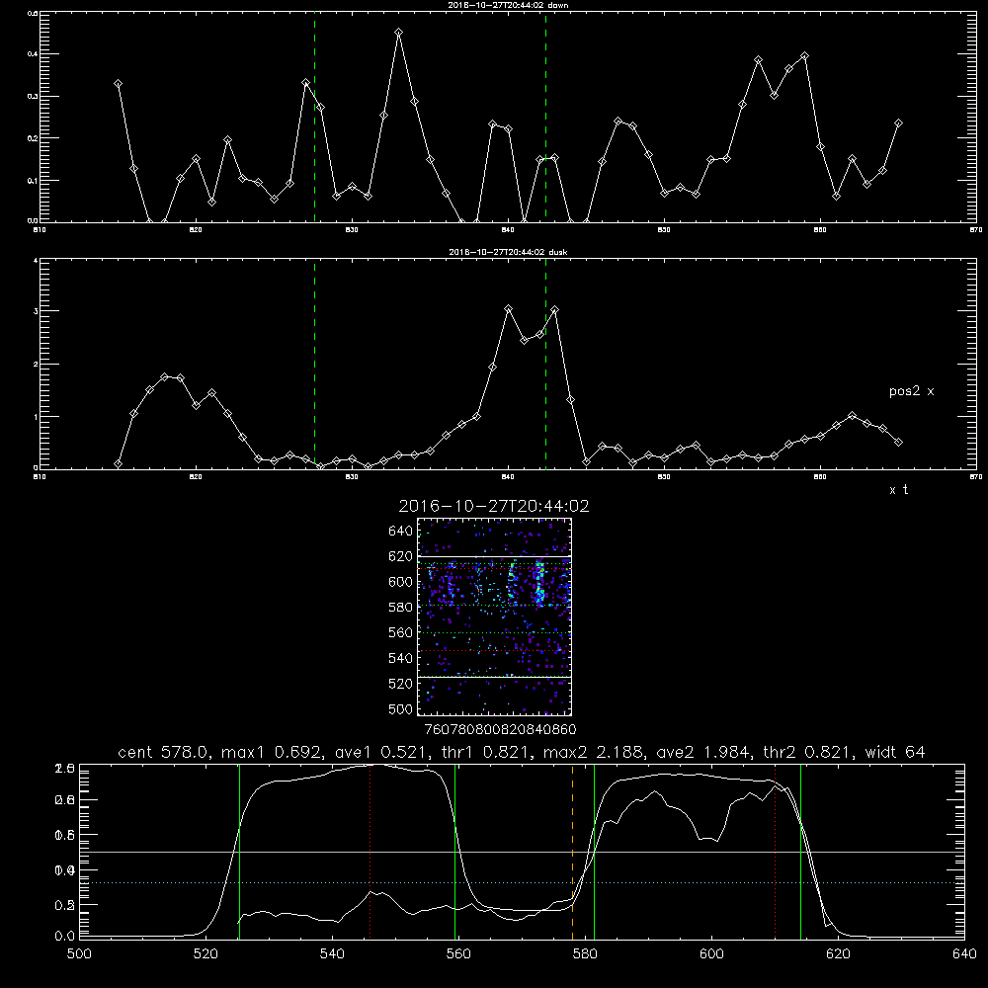The height and width of the screenshot is (988, 988).
Task: Click right green dashed marker in dusk plot
Action: tap(545, 365)
